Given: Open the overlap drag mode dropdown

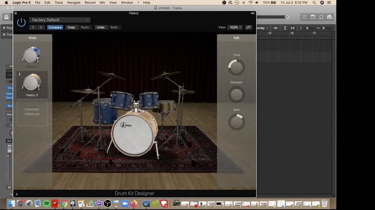Looking at the screenshot, I should click(262, 28).
